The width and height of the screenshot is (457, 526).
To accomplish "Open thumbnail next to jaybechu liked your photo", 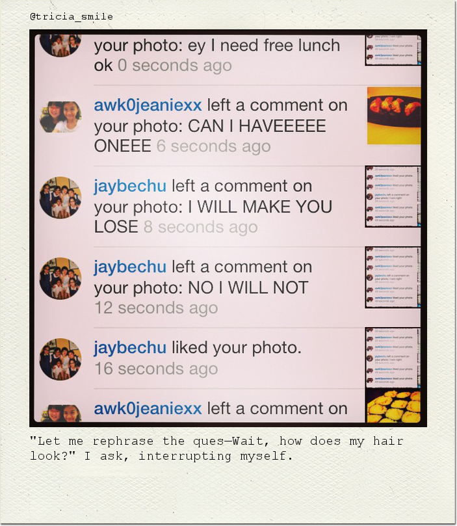I will coord(393,358).
